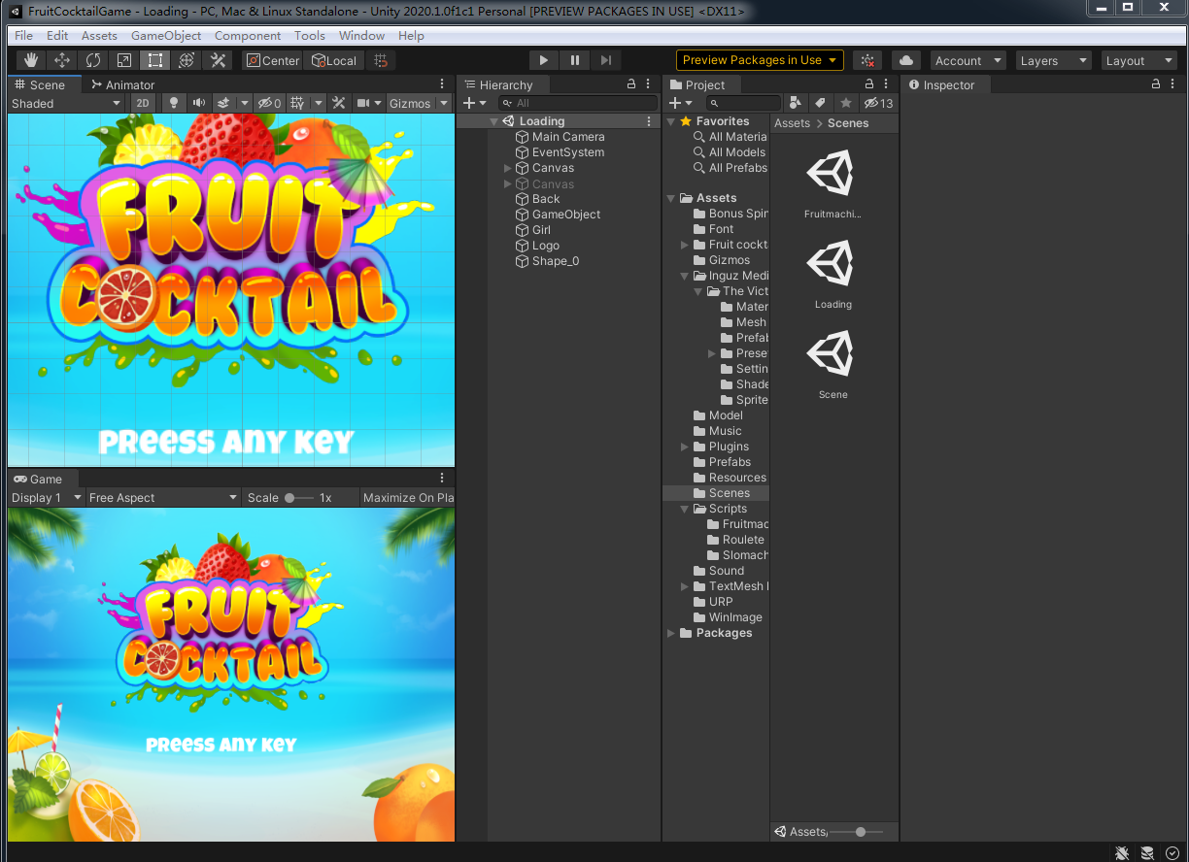Image resolution: width=1189 pixels, height=862 pixels.
Task: Expand the Packages folder
Action: coord(671,633)
